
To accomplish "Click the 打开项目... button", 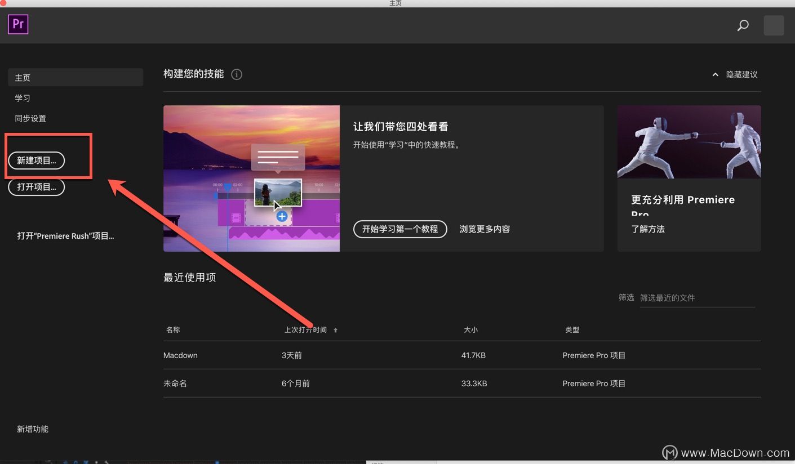I will tap(37, 186).
